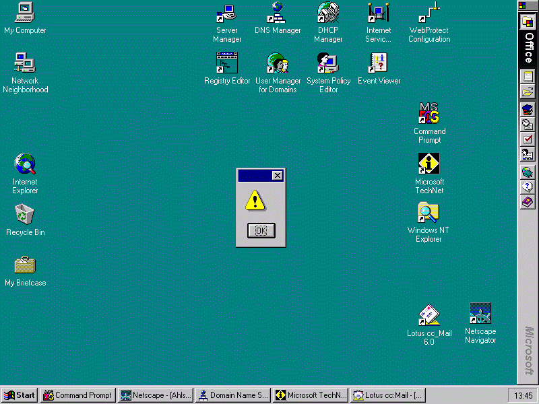
Task: Click the purple help book icon on Office bar
Action: click(x=528, y=201)
